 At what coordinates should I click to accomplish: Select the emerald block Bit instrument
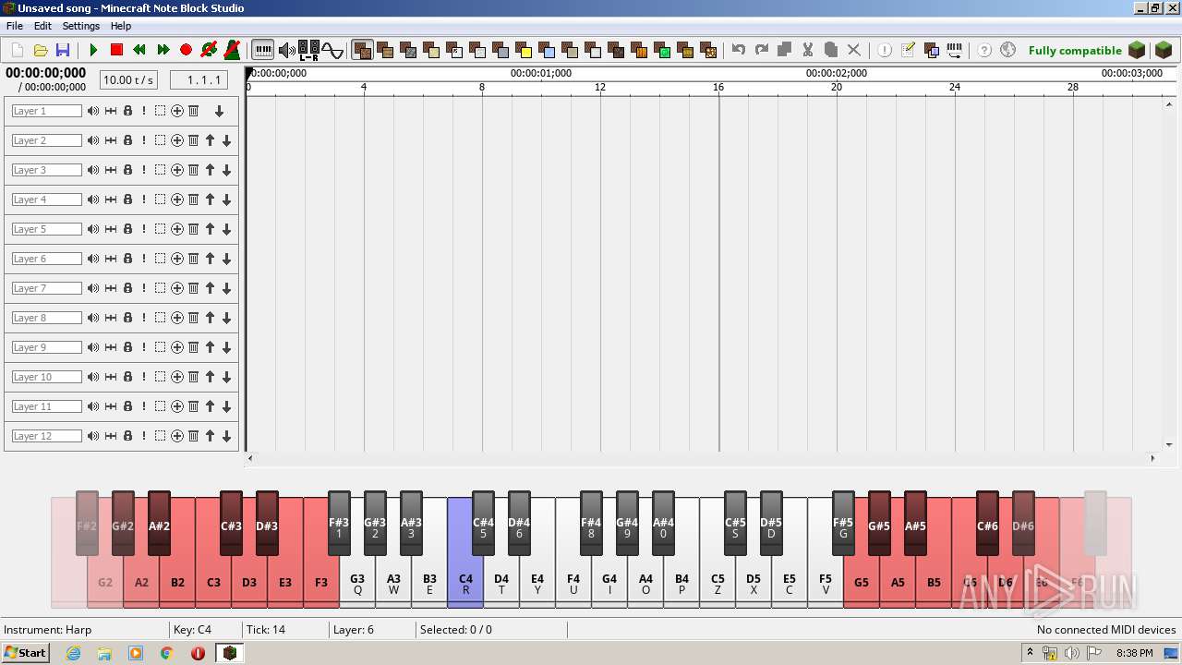(x=663, y=50)
